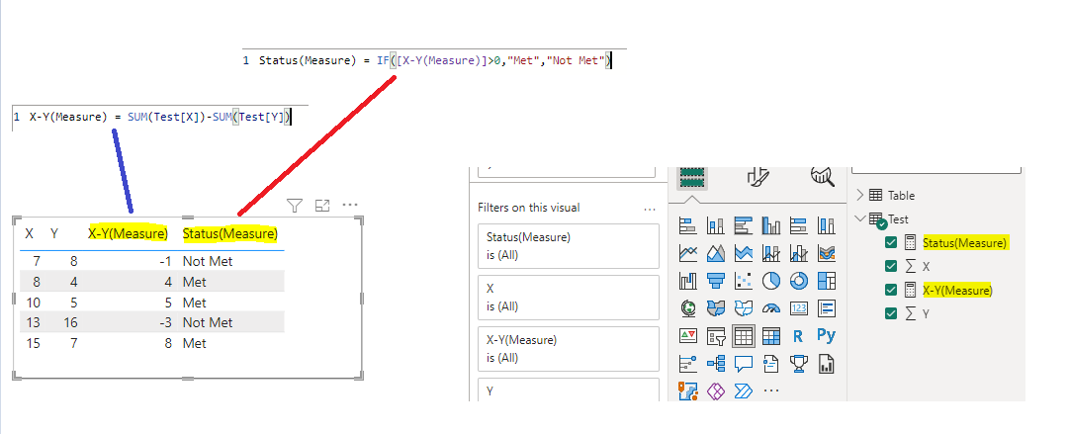This screenshot has height=434, width=1069.
Task: Open the X-Y(Measure) filter card
Action: (x=569, y=348)
